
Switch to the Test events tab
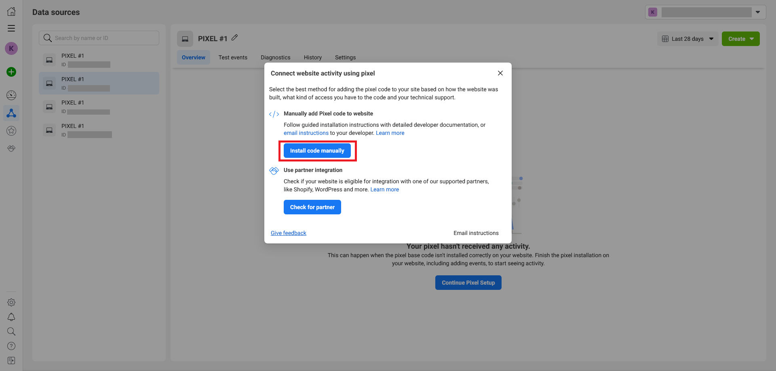point(233,57)
